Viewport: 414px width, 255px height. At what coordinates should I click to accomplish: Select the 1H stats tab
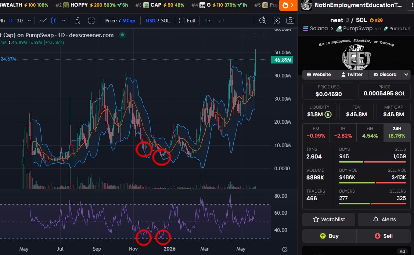point(343,132)
